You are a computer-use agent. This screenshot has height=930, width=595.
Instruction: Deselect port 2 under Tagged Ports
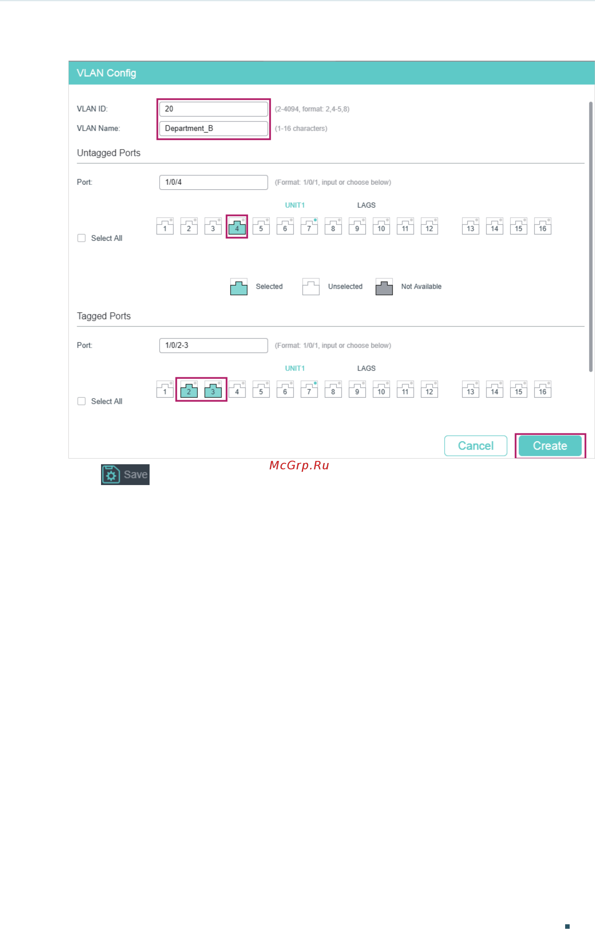189,389
